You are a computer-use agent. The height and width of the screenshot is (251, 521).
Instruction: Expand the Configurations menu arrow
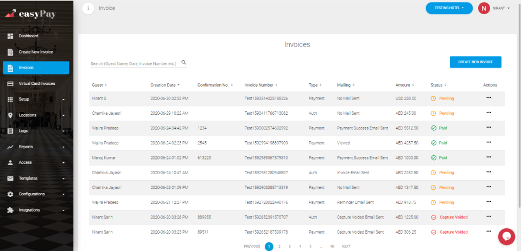tap(63, 194)
